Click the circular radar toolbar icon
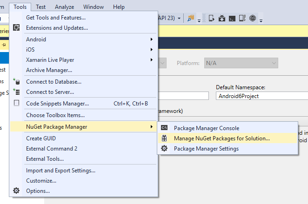This screenshot has height=204, width=308. pos(253,18)
